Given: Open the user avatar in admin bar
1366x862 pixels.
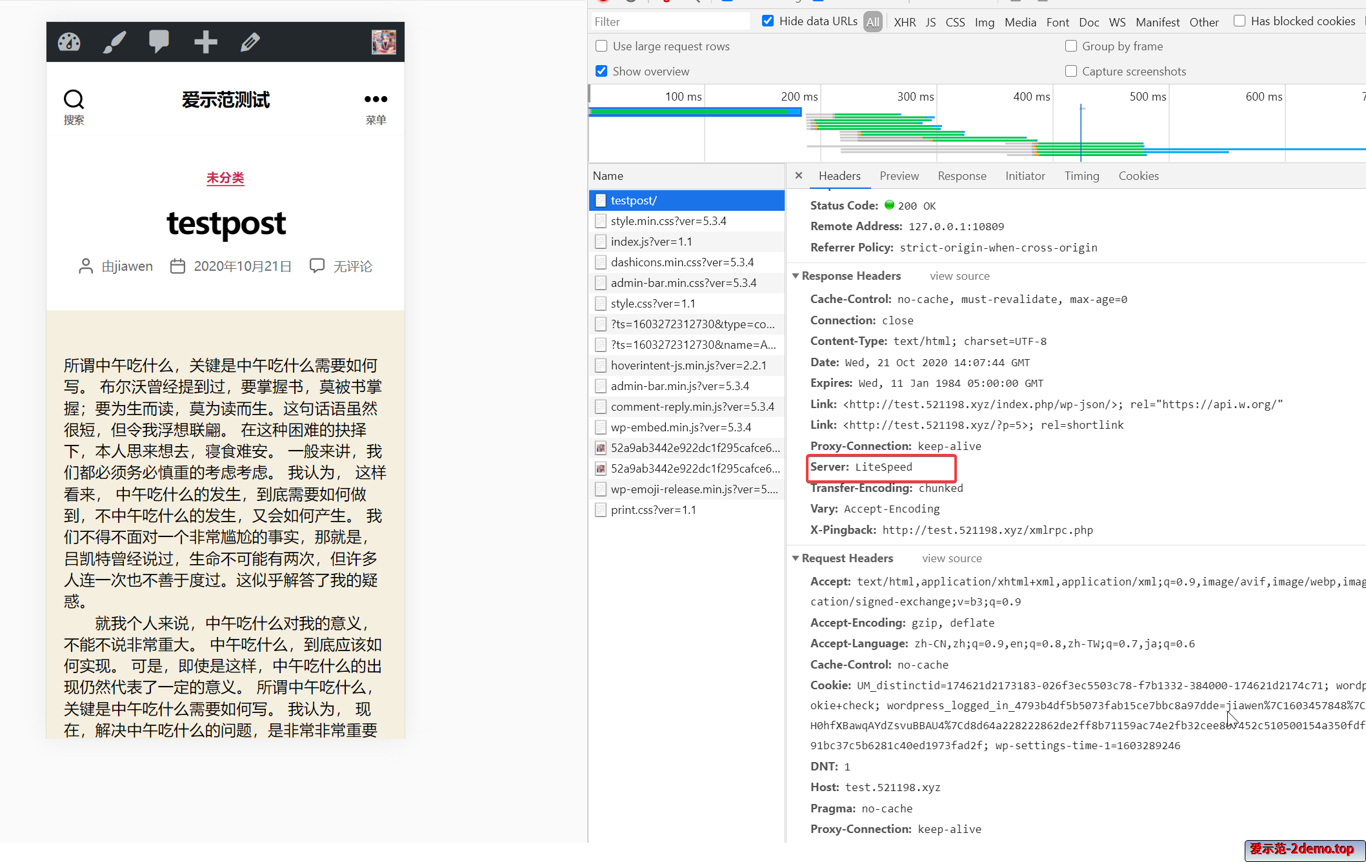Looking at the screenshot, I should (x=383, y=42).
